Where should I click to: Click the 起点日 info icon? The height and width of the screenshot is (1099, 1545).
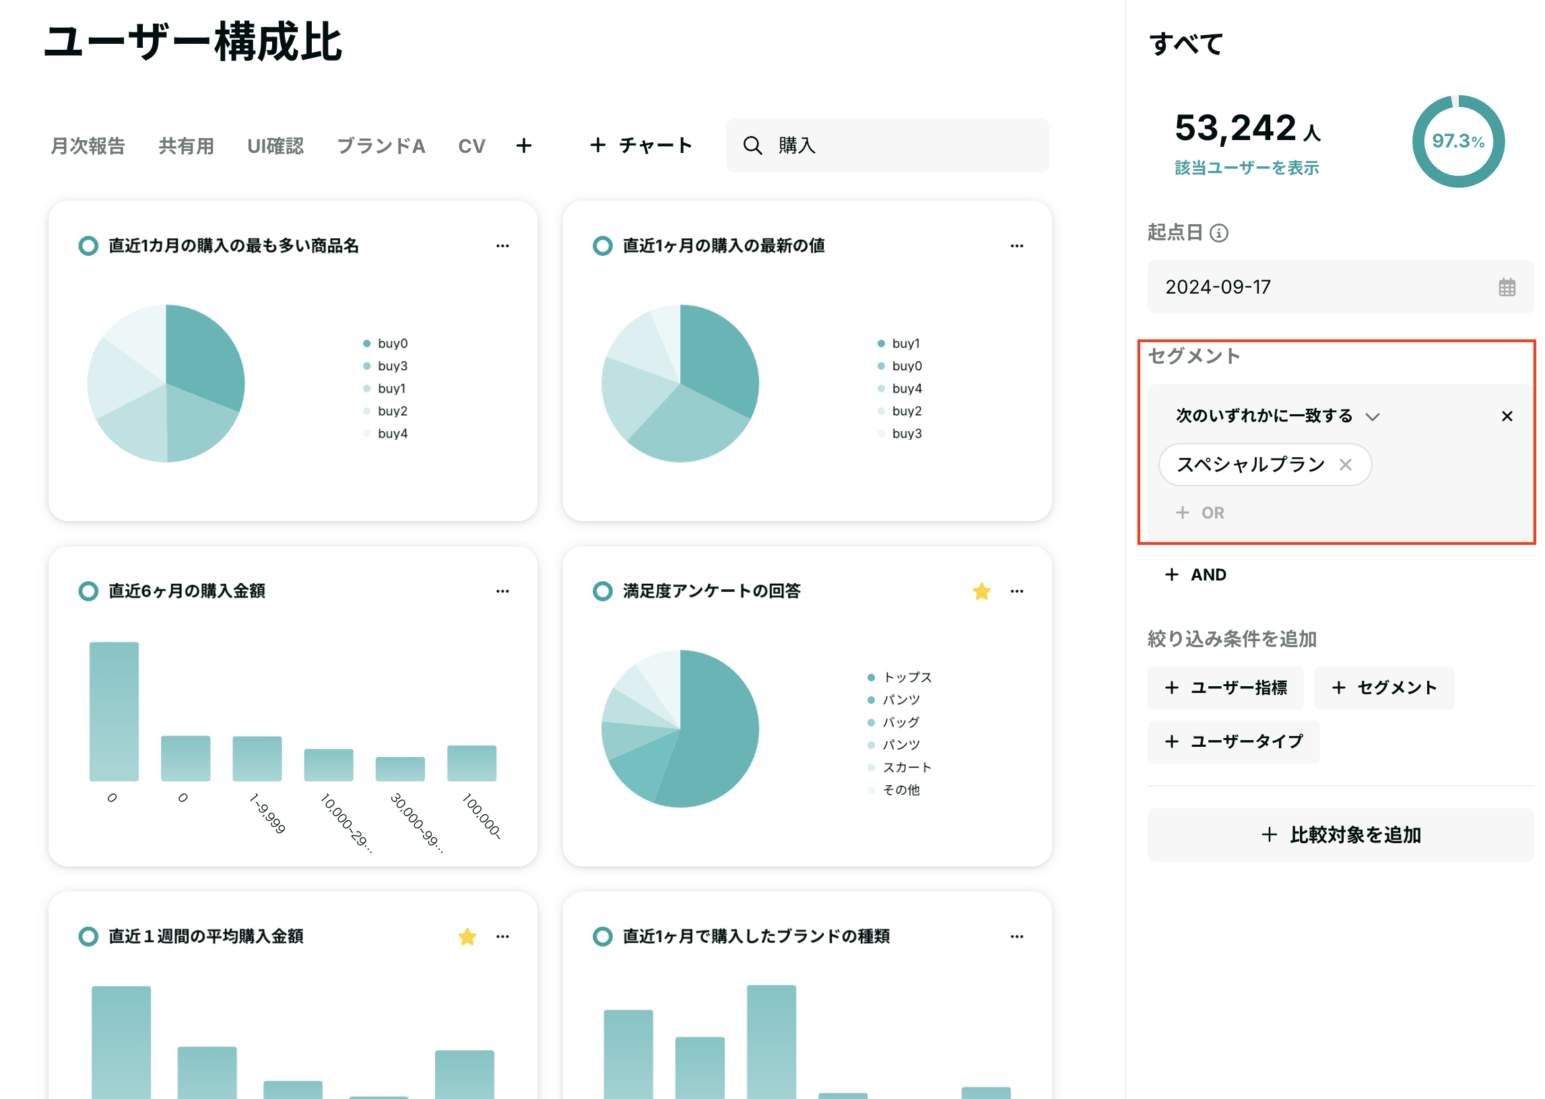point(1218,233)
